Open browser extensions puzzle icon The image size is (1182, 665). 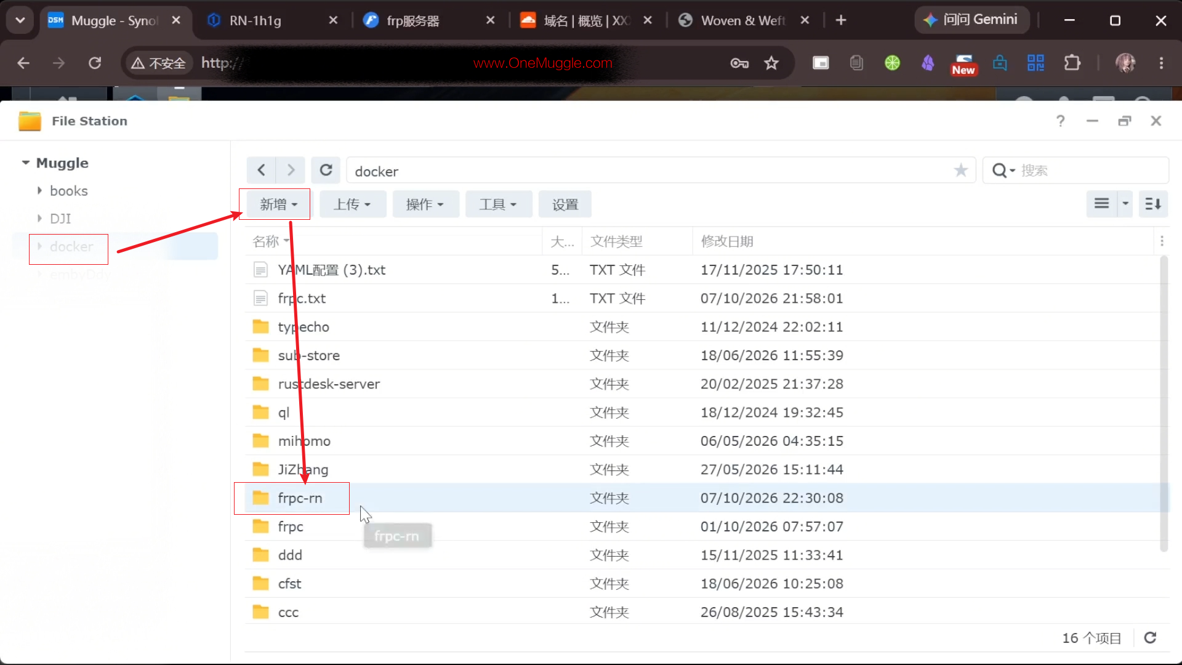pos(1072,63)
